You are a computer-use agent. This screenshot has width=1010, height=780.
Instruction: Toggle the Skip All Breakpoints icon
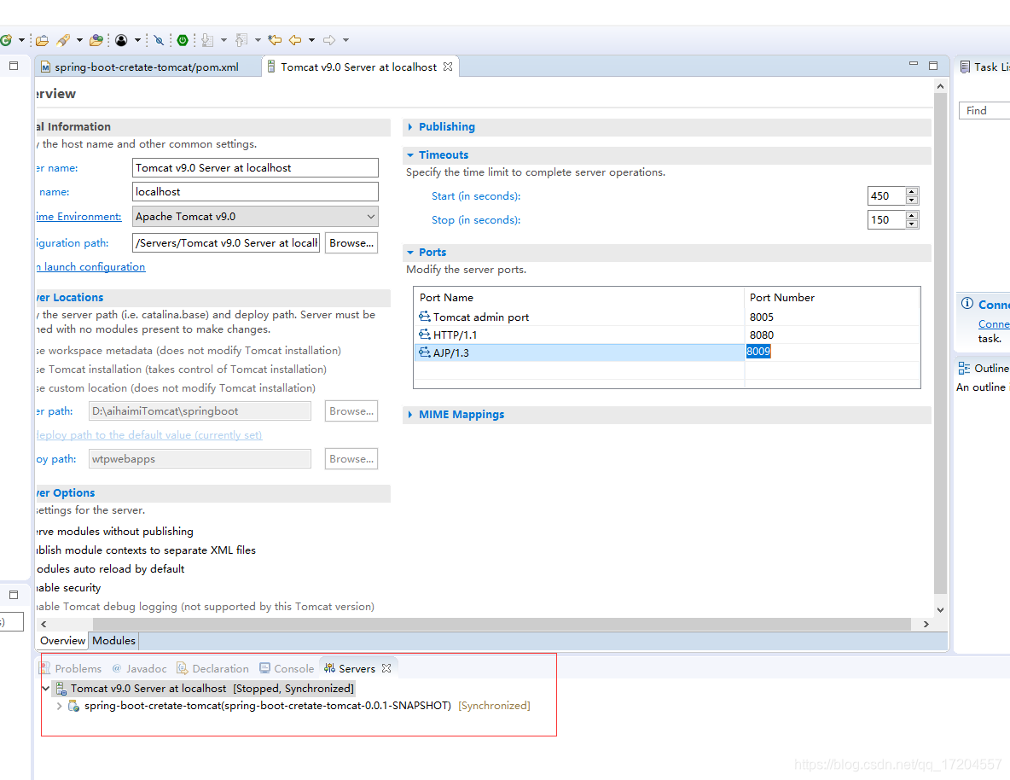tap(159, 40)
